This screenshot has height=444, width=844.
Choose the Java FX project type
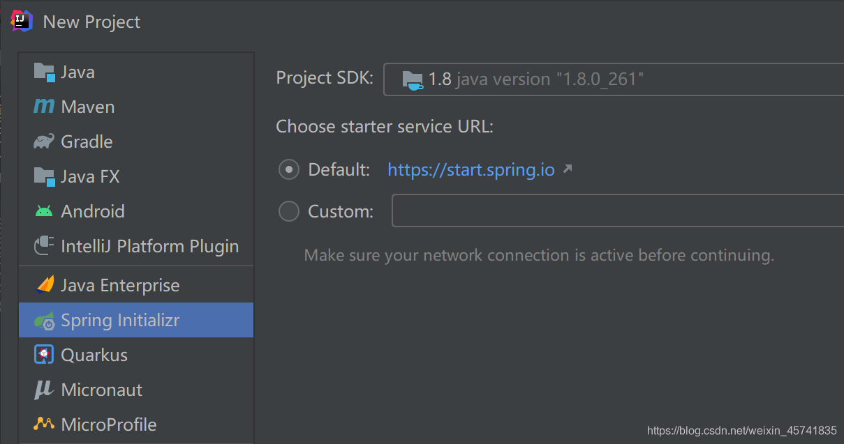coord(136,176)
